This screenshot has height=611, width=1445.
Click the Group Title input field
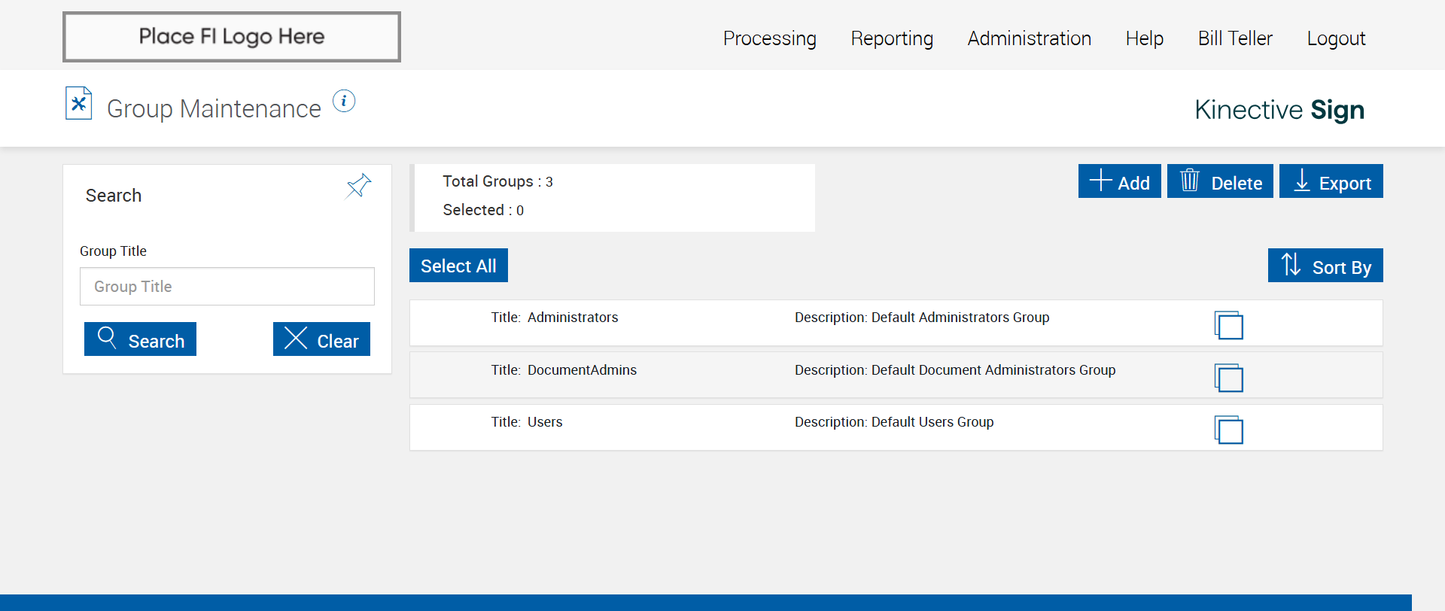click(x=227, y=287)
